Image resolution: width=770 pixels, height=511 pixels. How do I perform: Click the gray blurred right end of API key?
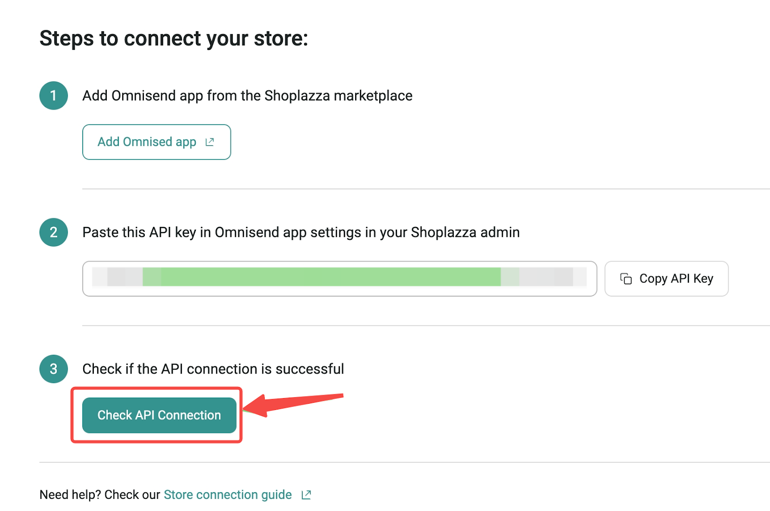pyautogui.click(x=544, y=277)
